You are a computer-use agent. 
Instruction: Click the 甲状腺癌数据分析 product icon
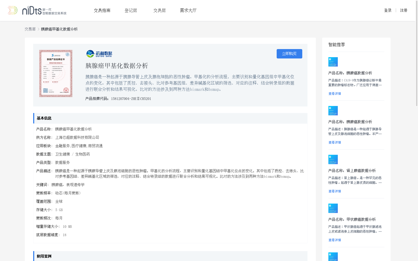pos(333,208)
